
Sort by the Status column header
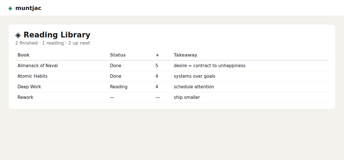(118, 55)
